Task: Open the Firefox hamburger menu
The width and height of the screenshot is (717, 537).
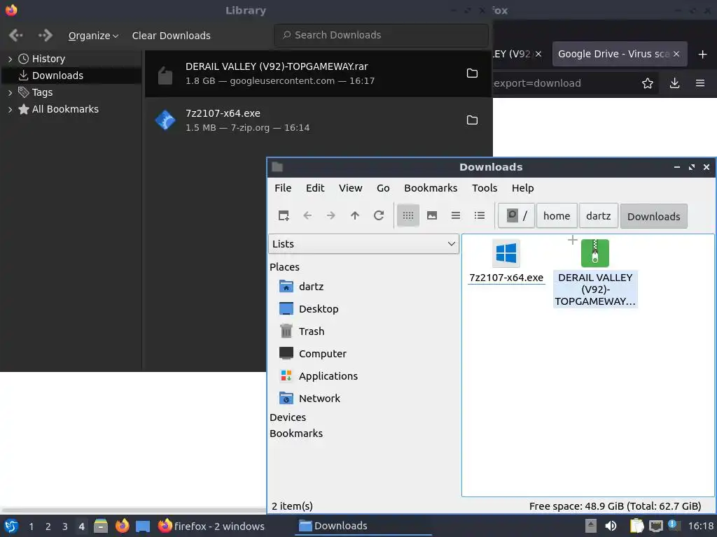Action: click(700, 83)
